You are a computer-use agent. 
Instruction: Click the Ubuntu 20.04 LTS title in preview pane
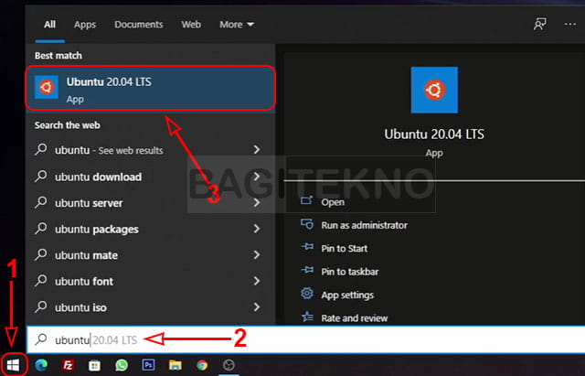point(434,134)
